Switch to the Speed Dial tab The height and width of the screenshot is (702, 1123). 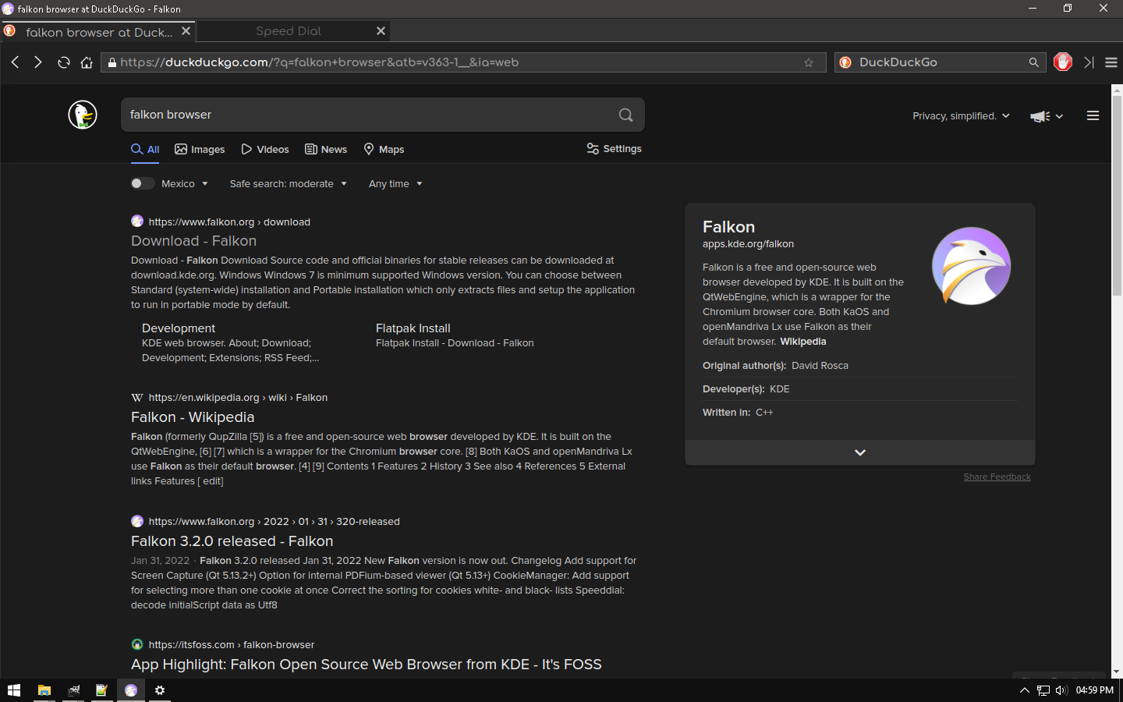[289, 31]
